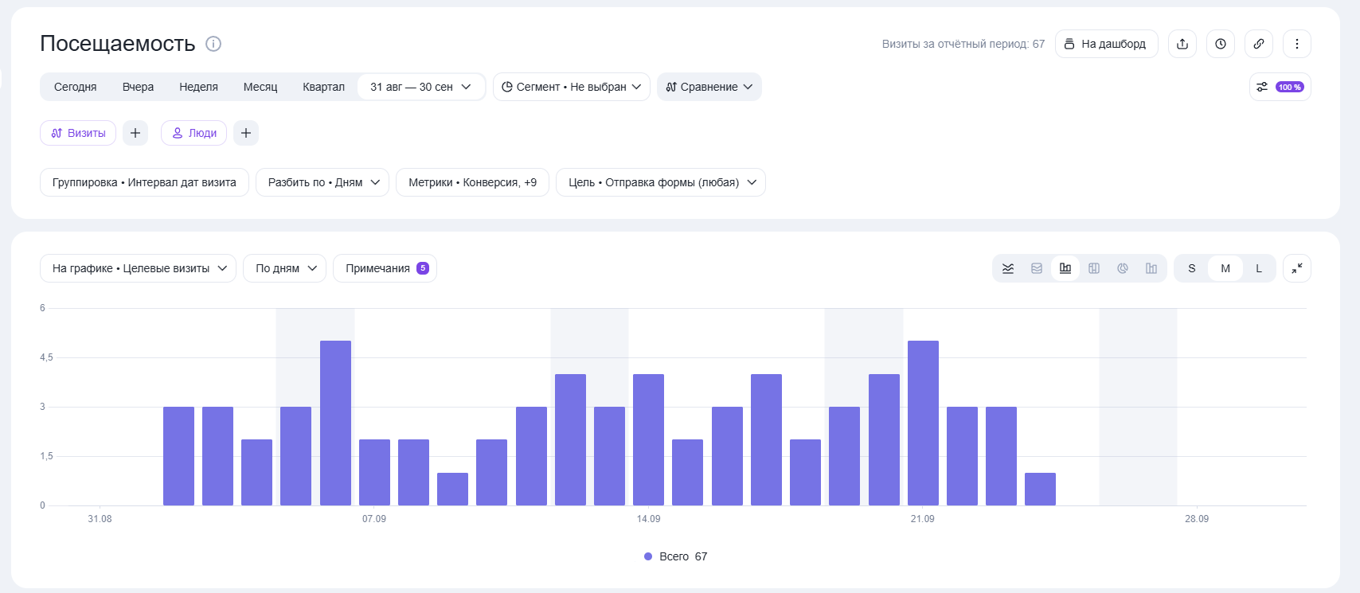
Task: Switch chart to pie chart view
Action: (x=1123, y=268)
